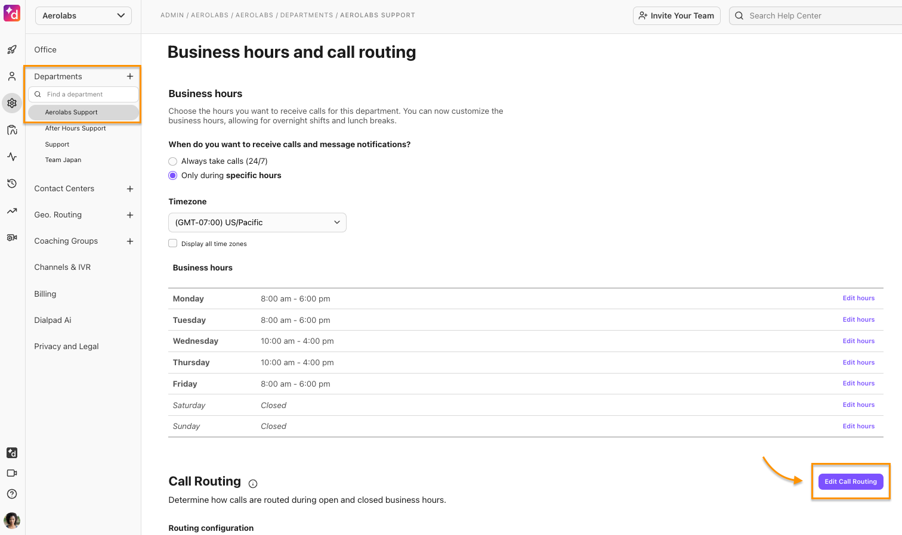Click the AEROLABS SUPPORT breadcrumb
902x535 pixels.
(x=378, y=15)
